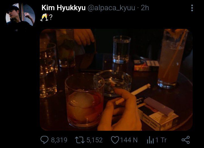Click the Kim Hyukkyu display name
The height and width of the screenshot is (148, 204).
pyautogui.click(x=63, y=8)
